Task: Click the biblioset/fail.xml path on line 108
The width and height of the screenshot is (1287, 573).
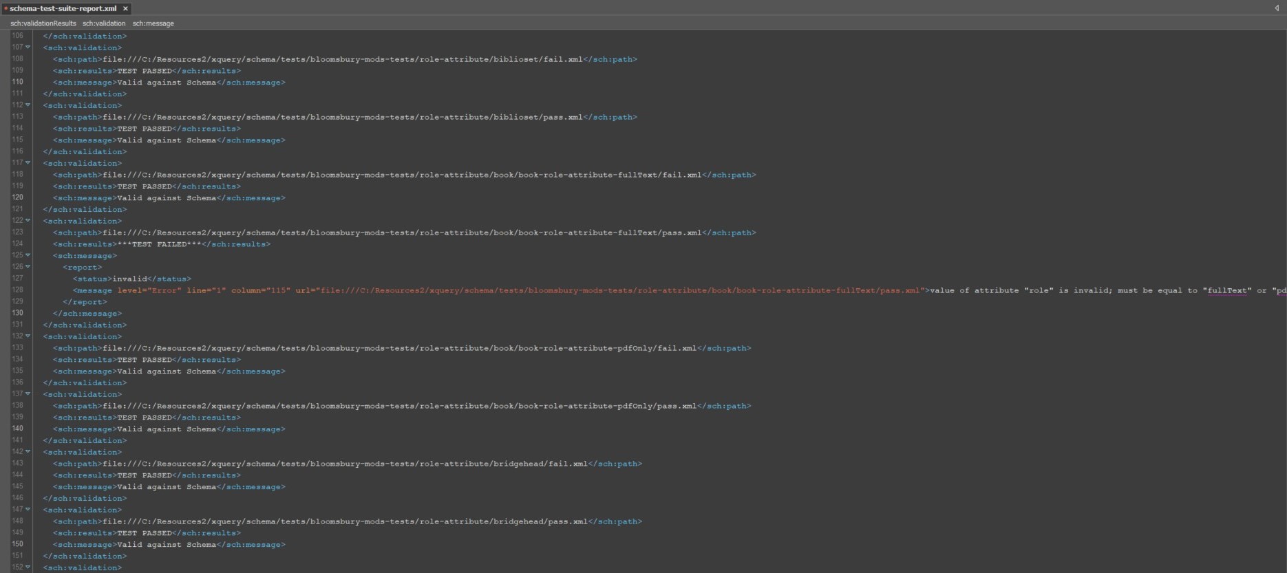Action: [343, 59]
